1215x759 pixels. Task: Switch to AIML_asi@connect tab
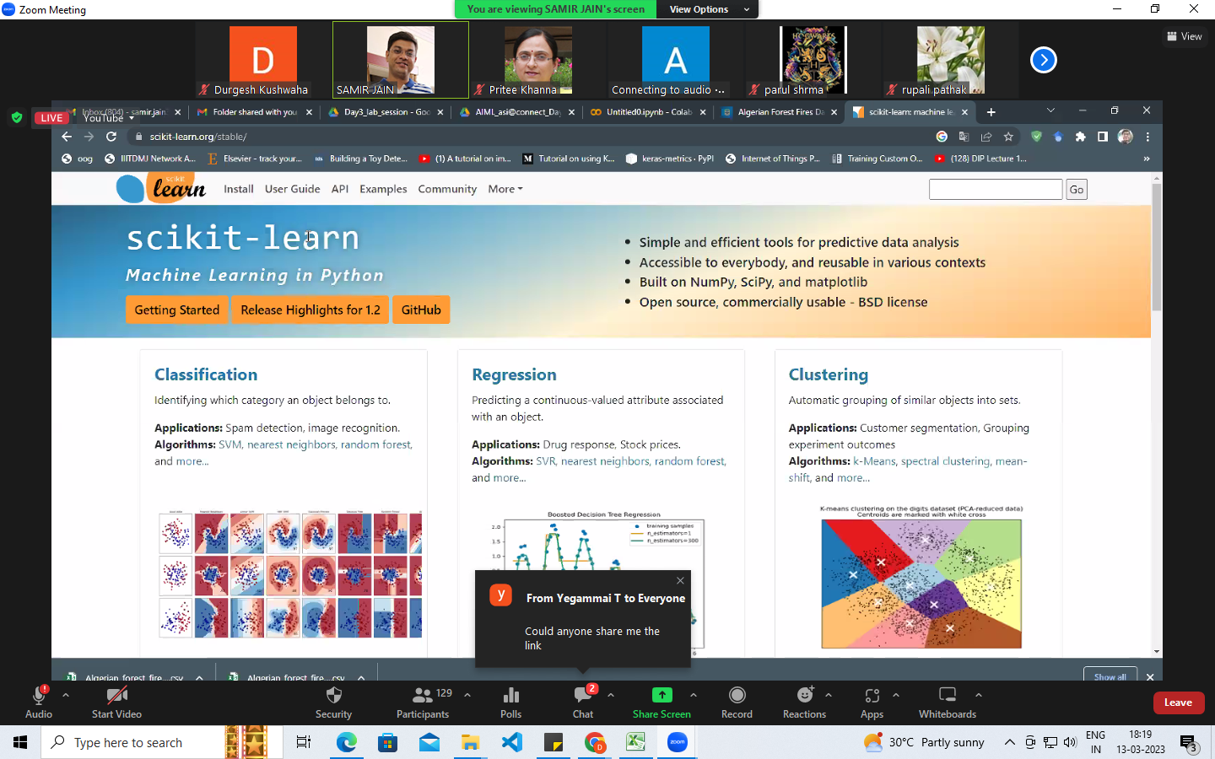[516, 112]
